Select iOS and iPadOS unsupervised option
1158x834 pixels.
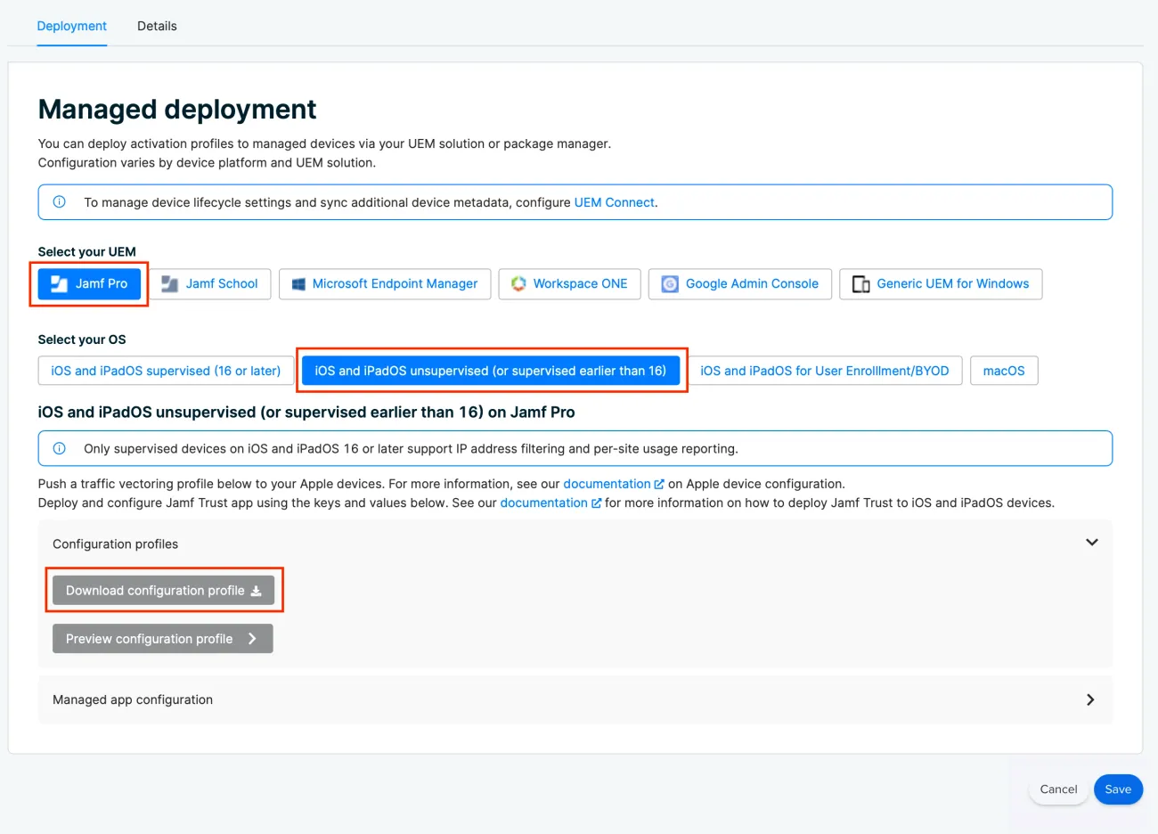pos(491,371)
